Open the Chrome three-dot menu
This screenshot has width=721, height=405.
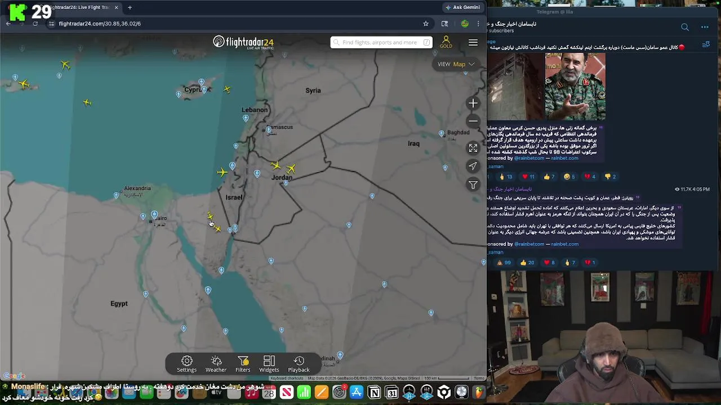click(478, 24)
